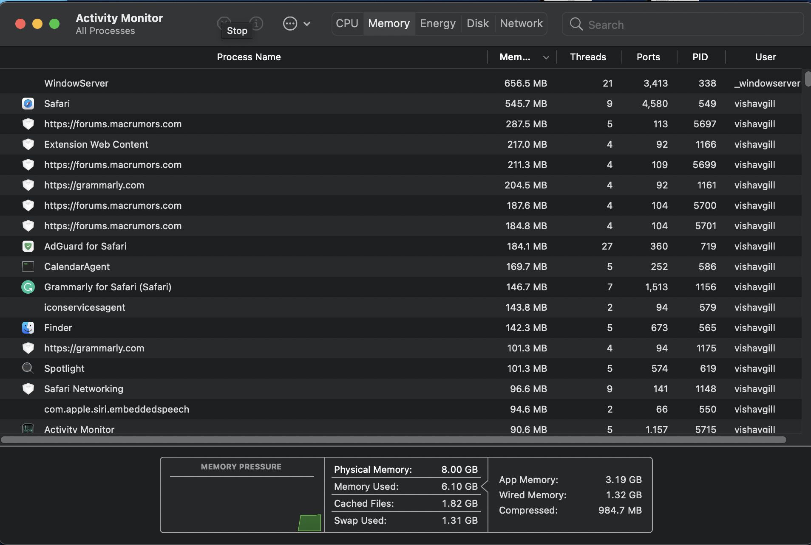Viewport: 811px width, 545px height.
Task: Click the 656.5 MB memory value
Action: click(x=525, y=83)
